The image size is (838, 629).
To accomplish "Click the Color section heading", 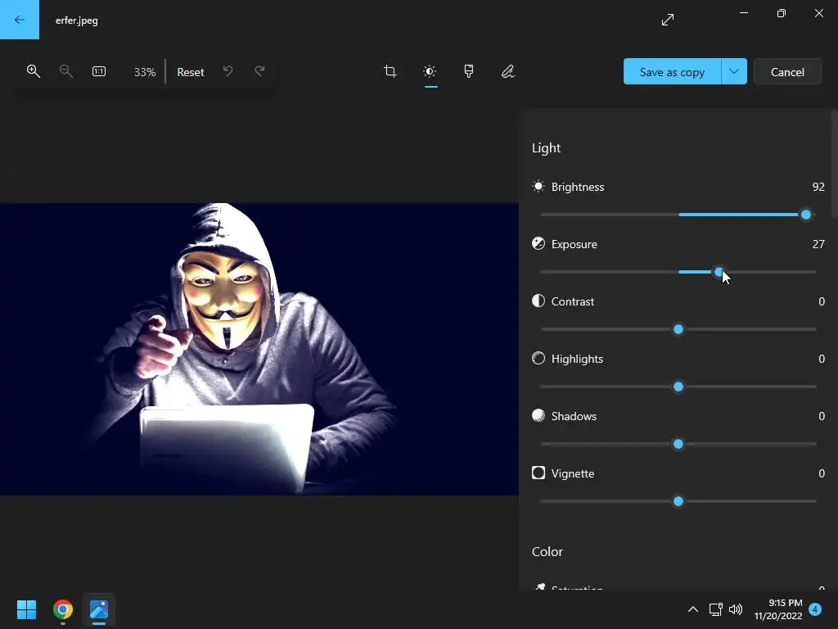I will coord(547,551).
